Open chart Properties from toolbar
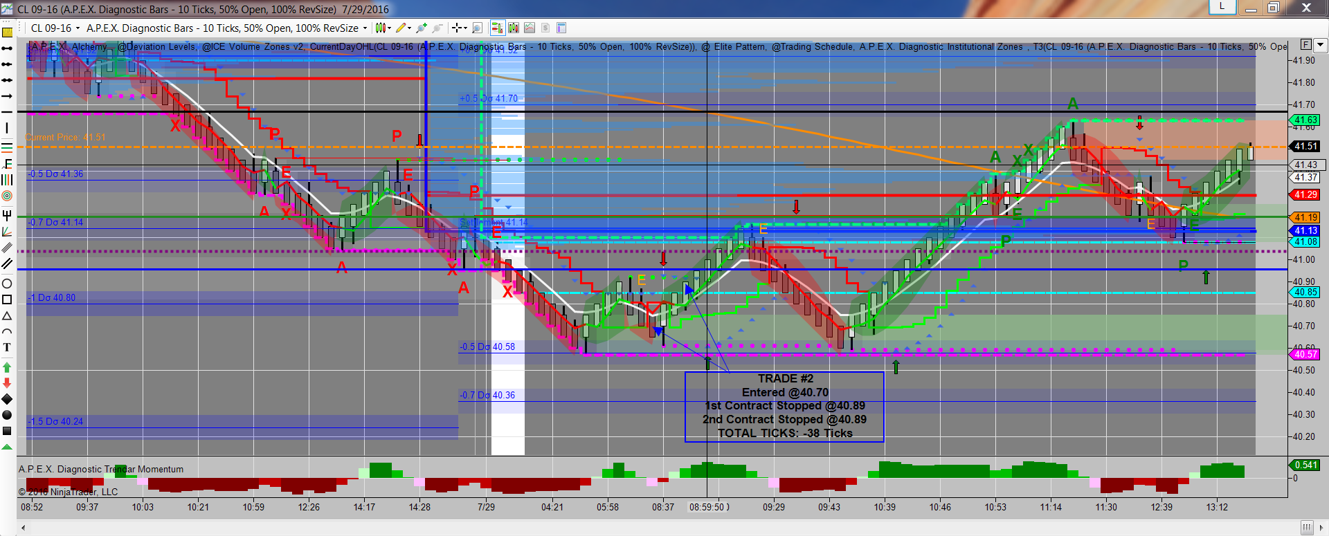The height and width of the screenshot is (536, 1329). [561, 28]
